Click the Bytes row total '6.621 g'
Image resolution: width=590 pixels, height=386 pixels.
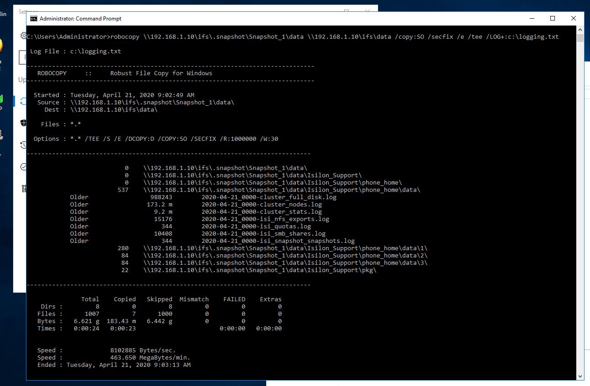(x=87, y=321)
